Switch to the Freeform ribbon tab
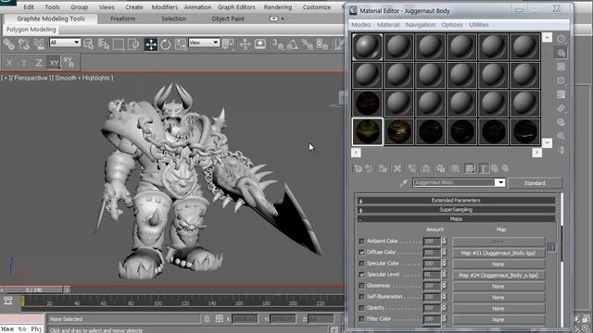Viewport: 593px width, 333px height. coord(123,18)
